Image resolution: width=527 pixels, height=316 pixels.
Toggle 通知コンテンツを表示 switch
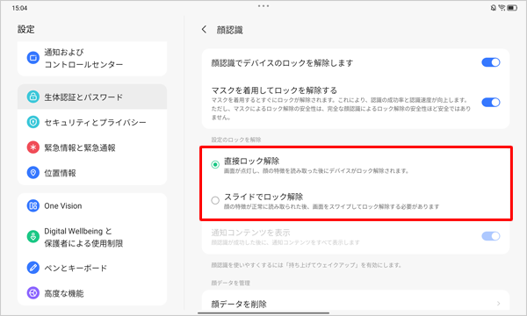click(x=491, y=236)
